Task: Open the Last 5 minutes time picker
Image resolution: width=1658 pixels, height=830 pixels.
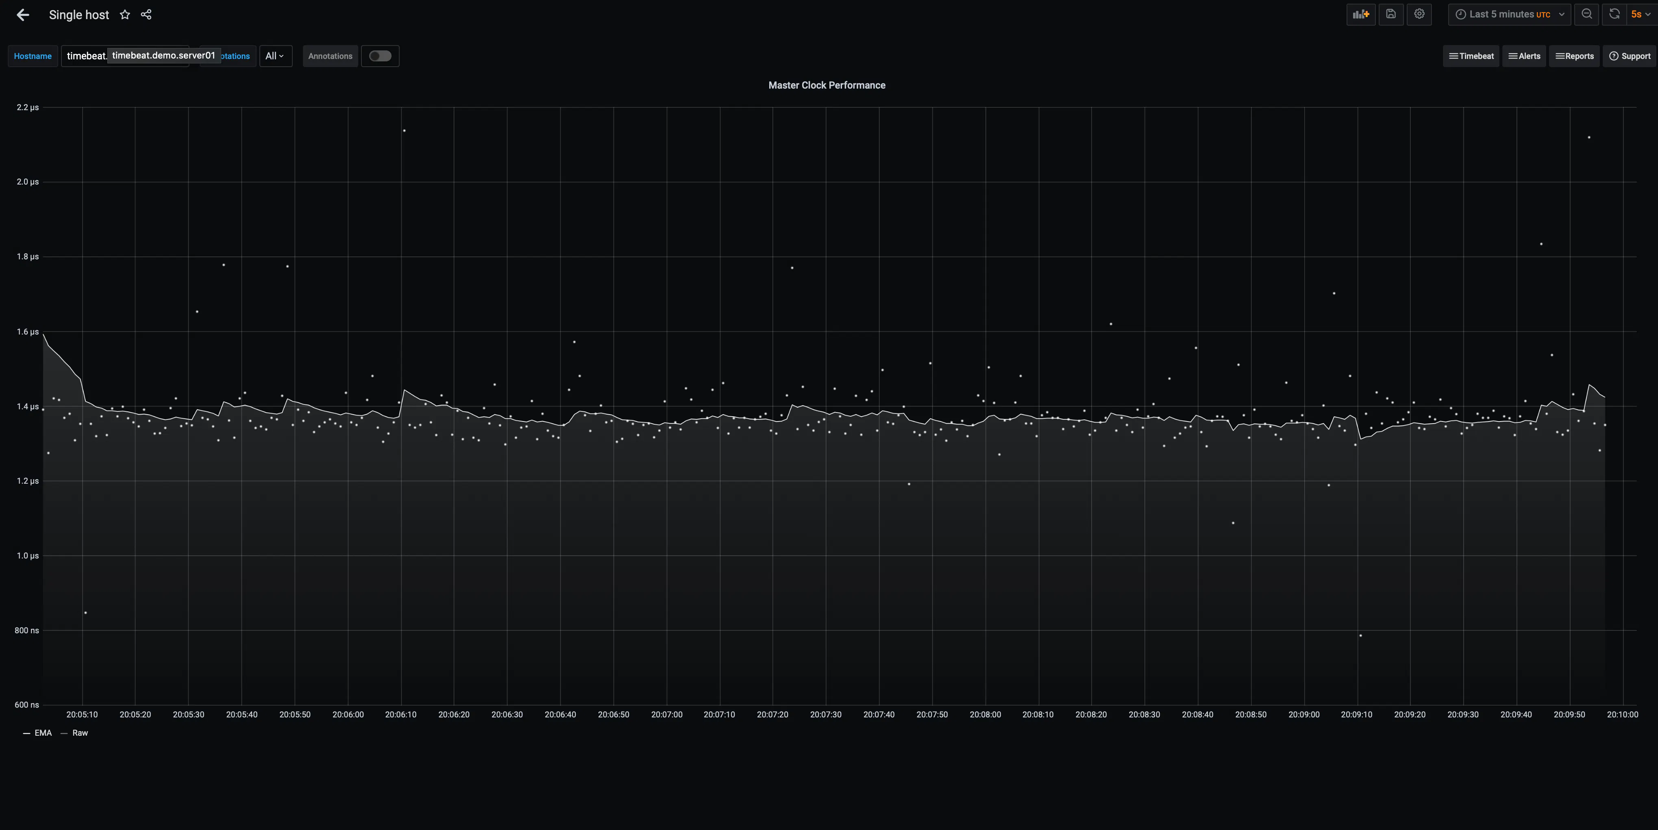Action: (x=1509, y=14)
